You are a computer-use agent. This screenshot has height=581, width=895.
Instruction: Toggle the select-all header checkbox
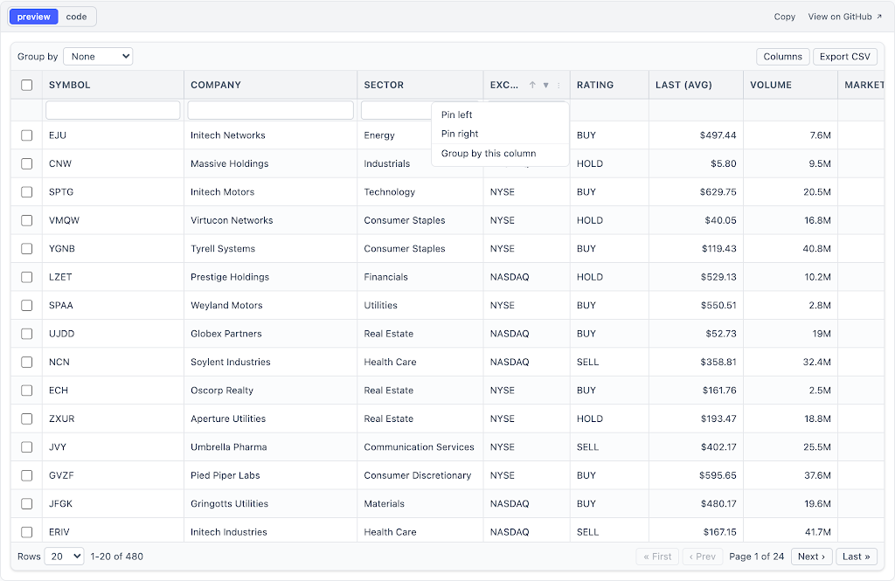(x=27, y=85)
